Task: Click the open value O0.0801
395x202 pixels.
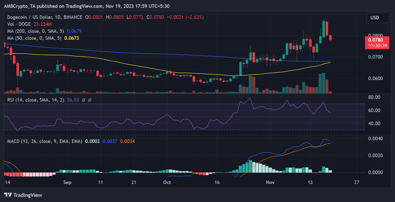Action: 94,17
